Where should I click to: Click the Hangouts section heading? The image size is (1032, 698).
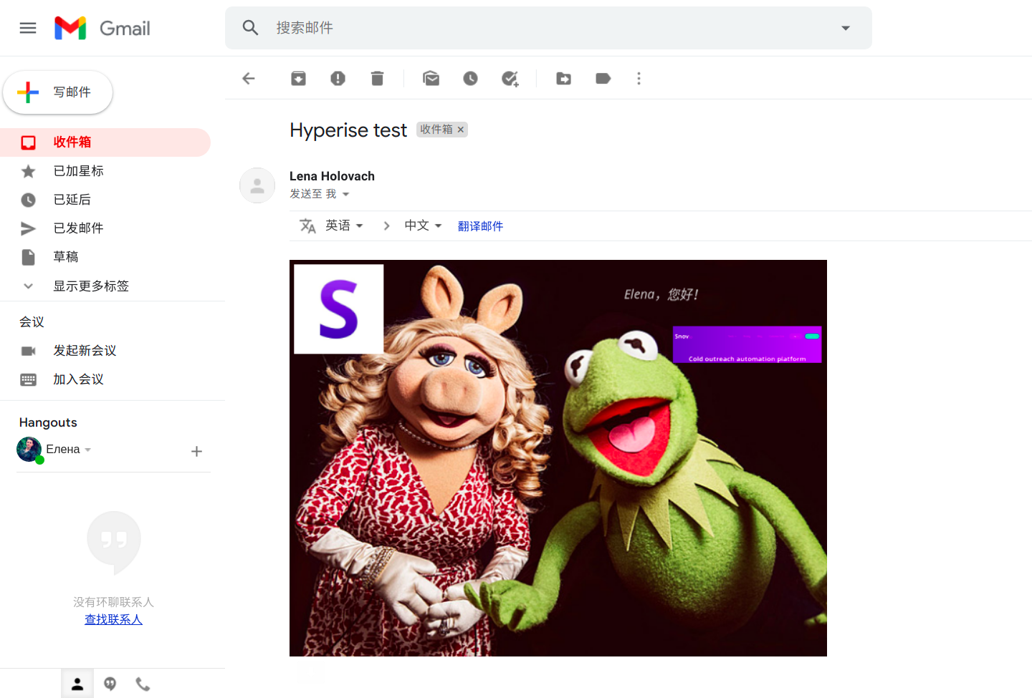(x=48, y=422)
